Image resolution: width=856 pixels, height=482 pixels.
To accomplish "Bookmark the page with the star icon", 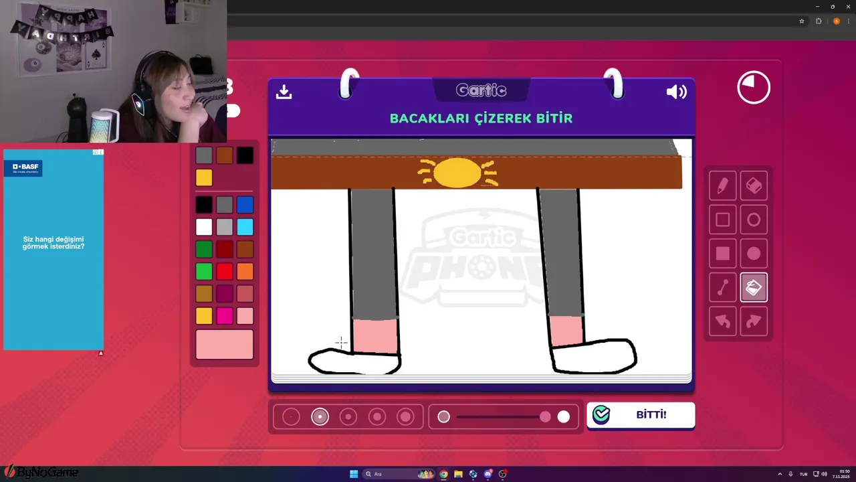I will [802, 21].
